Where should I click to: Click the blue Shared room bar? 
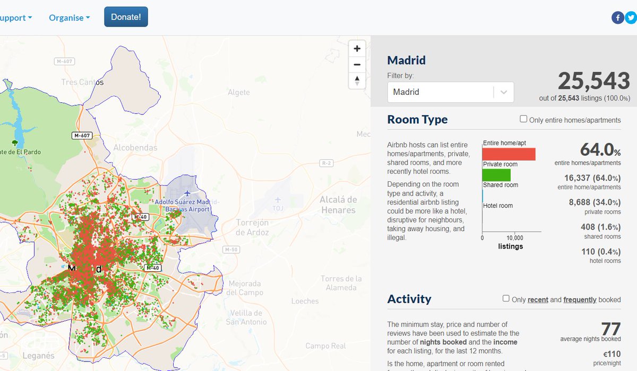(483, 196)
